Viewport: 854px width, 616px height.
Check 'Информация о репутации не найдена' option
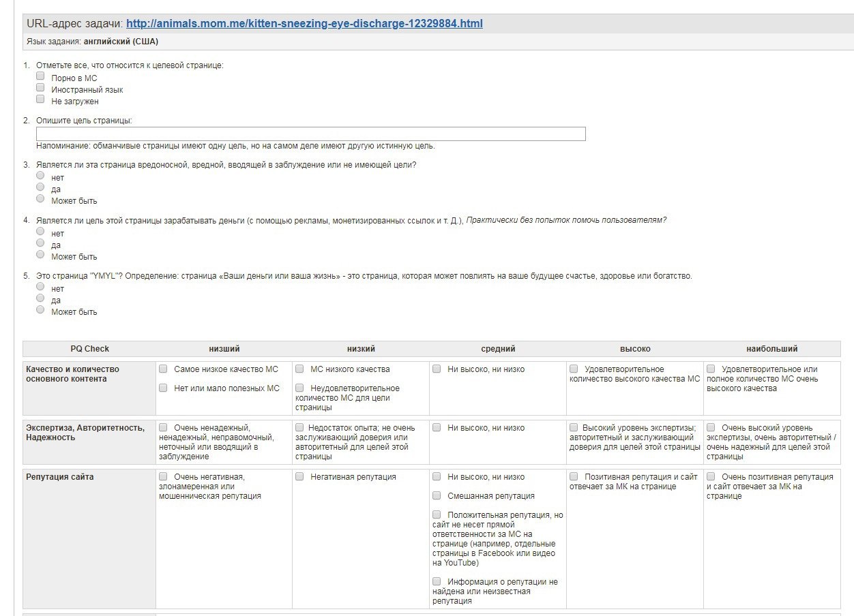437,581
